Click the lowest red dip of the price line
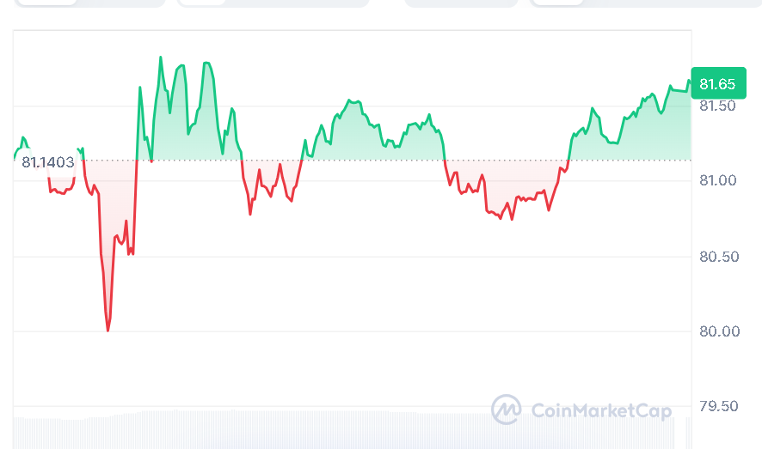Image resolution: width=762 pixels, height=449 pixels. (x=108, y=330)
